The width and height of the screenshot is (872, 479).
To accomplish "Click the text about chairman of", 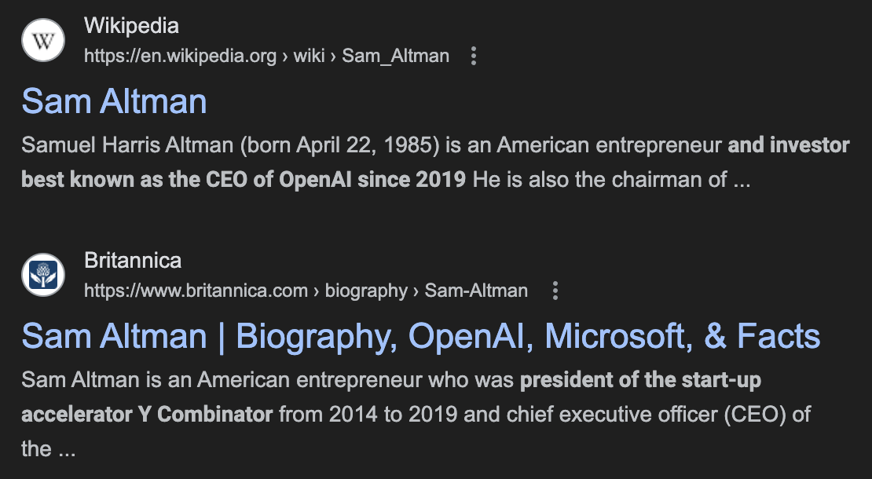I will click(x=612, y=180).
